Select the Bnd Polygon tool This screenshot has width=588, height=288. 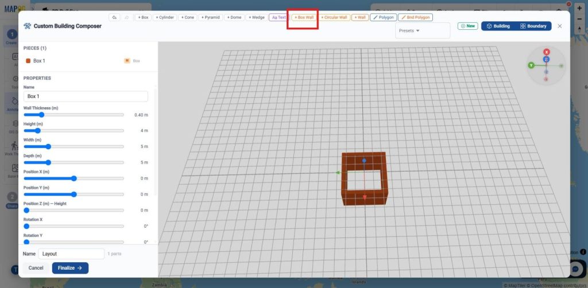pos(416,17)
